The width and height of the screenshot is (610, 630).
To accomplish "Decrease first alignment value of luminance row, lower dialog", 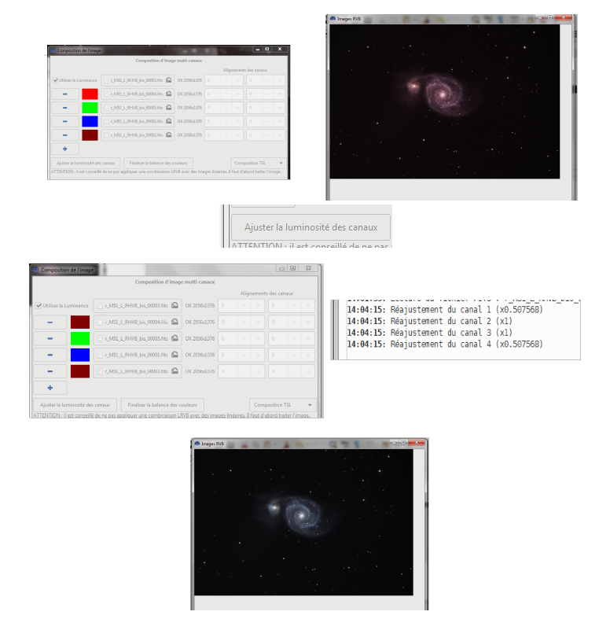I will coord(244,306).
